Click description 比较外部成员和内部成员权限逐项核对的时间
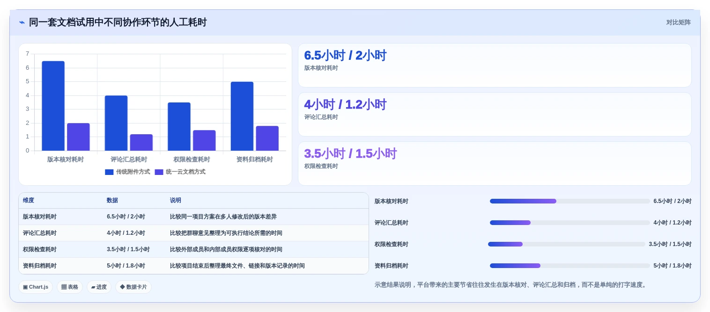 point(226,249)
